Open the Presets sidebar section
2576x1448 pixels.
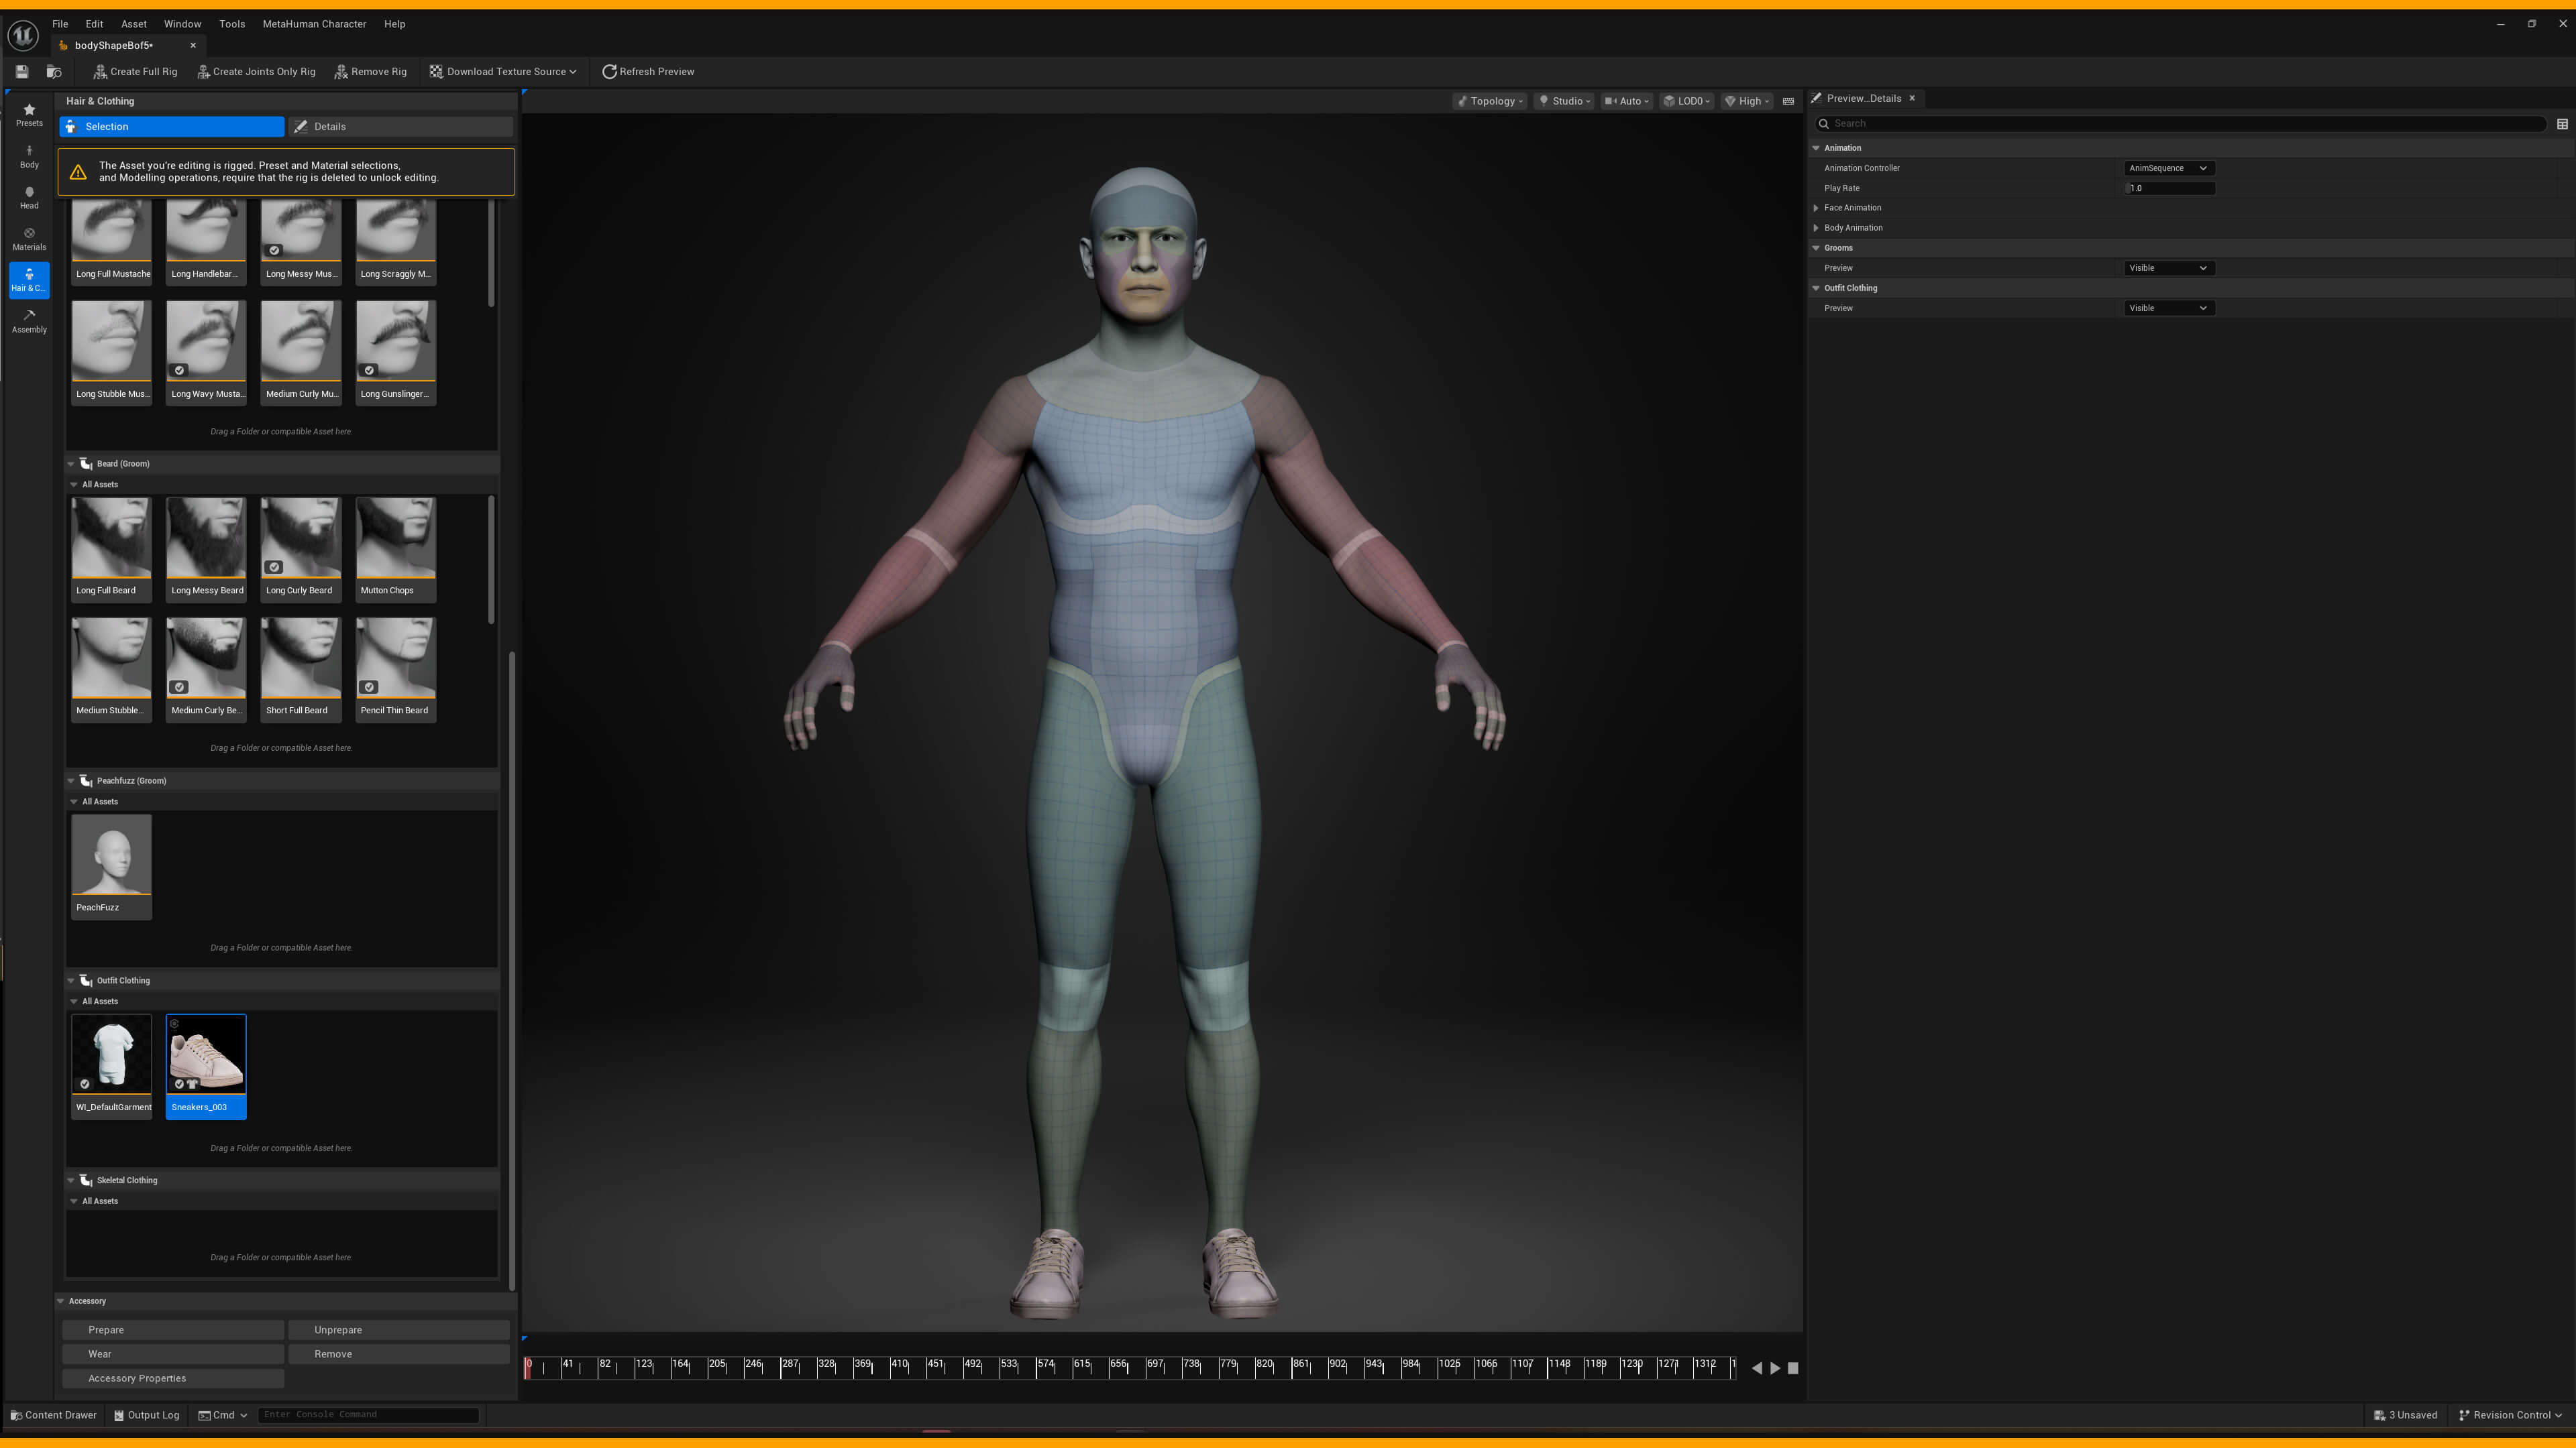coord(29,115)
